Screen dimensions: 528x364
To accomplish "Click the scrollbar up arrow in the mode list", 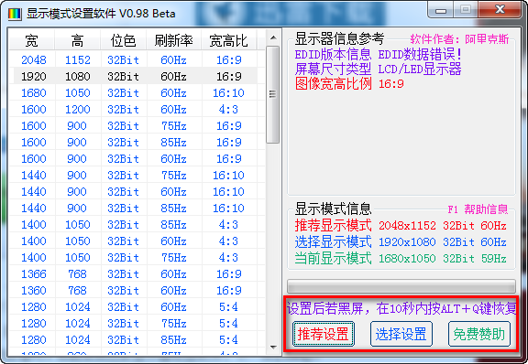I will [x=273, y=37].
